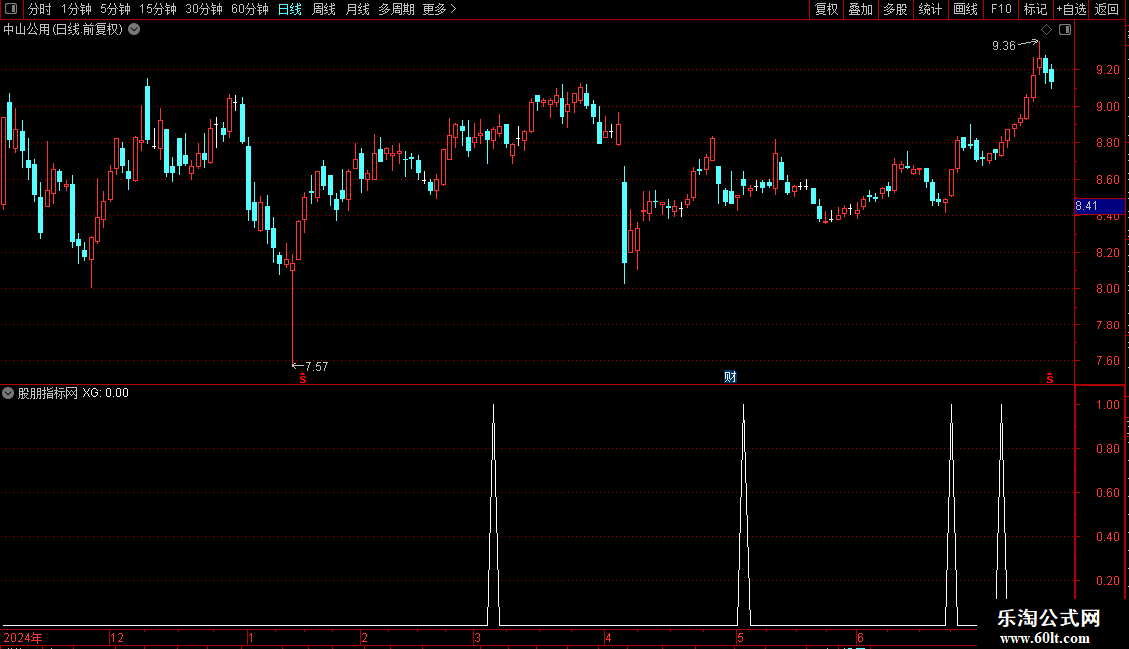Activate 画线 drawing tools
Image resolution: width=1129 pixels, height=649 pixels.
(965, 9)
